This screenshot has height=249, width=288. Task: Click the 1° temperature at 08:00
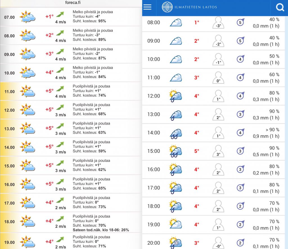pyautogui.click(x=197, y=22)
